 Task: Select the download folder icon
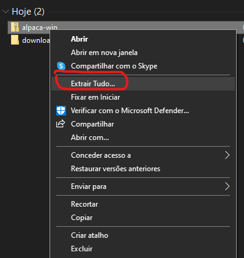pos(15,40)
